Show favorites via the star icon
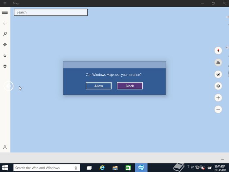Viewport: 229px width, 172px height. (x=5, y=56)
